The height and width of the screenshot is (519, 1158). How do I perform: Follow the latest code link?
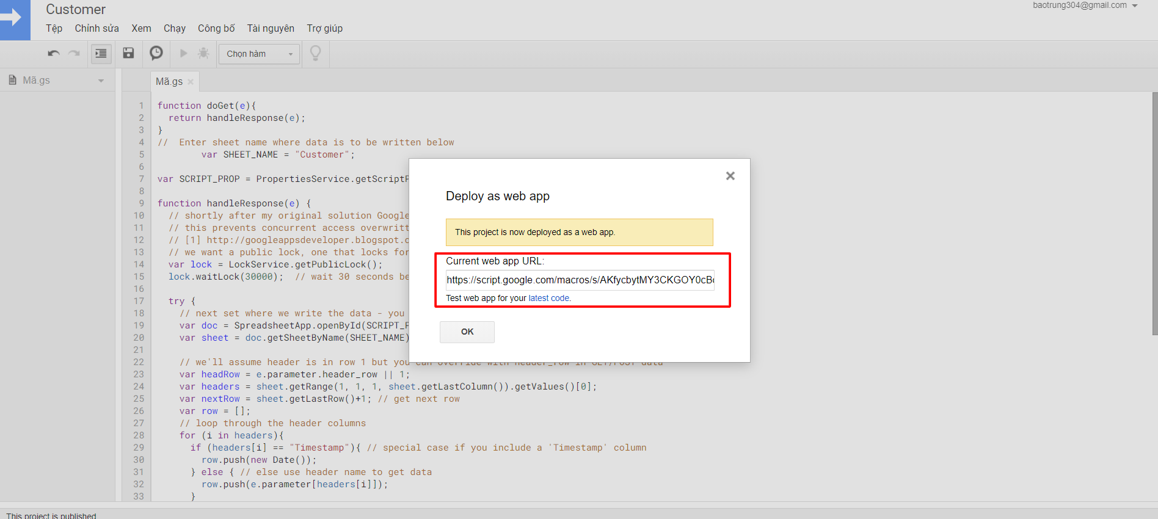click(x=548, y=298)
